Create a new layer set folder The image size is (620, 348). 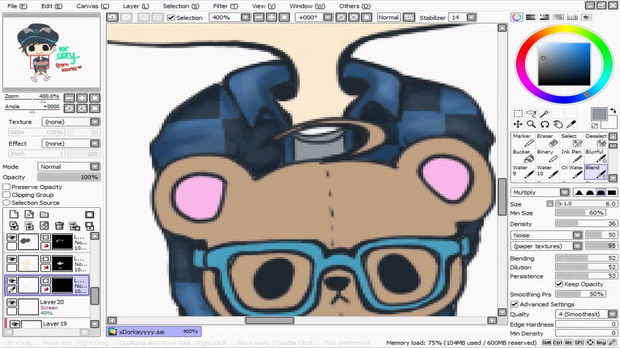(44, 215)
